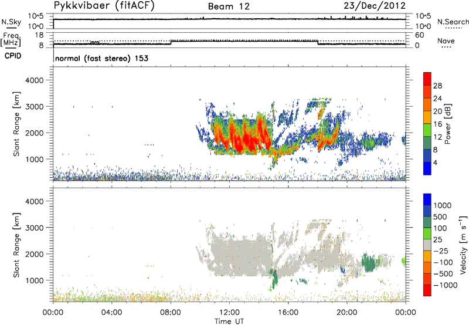Click the Power [dB] color bar label

click(447, 124)
